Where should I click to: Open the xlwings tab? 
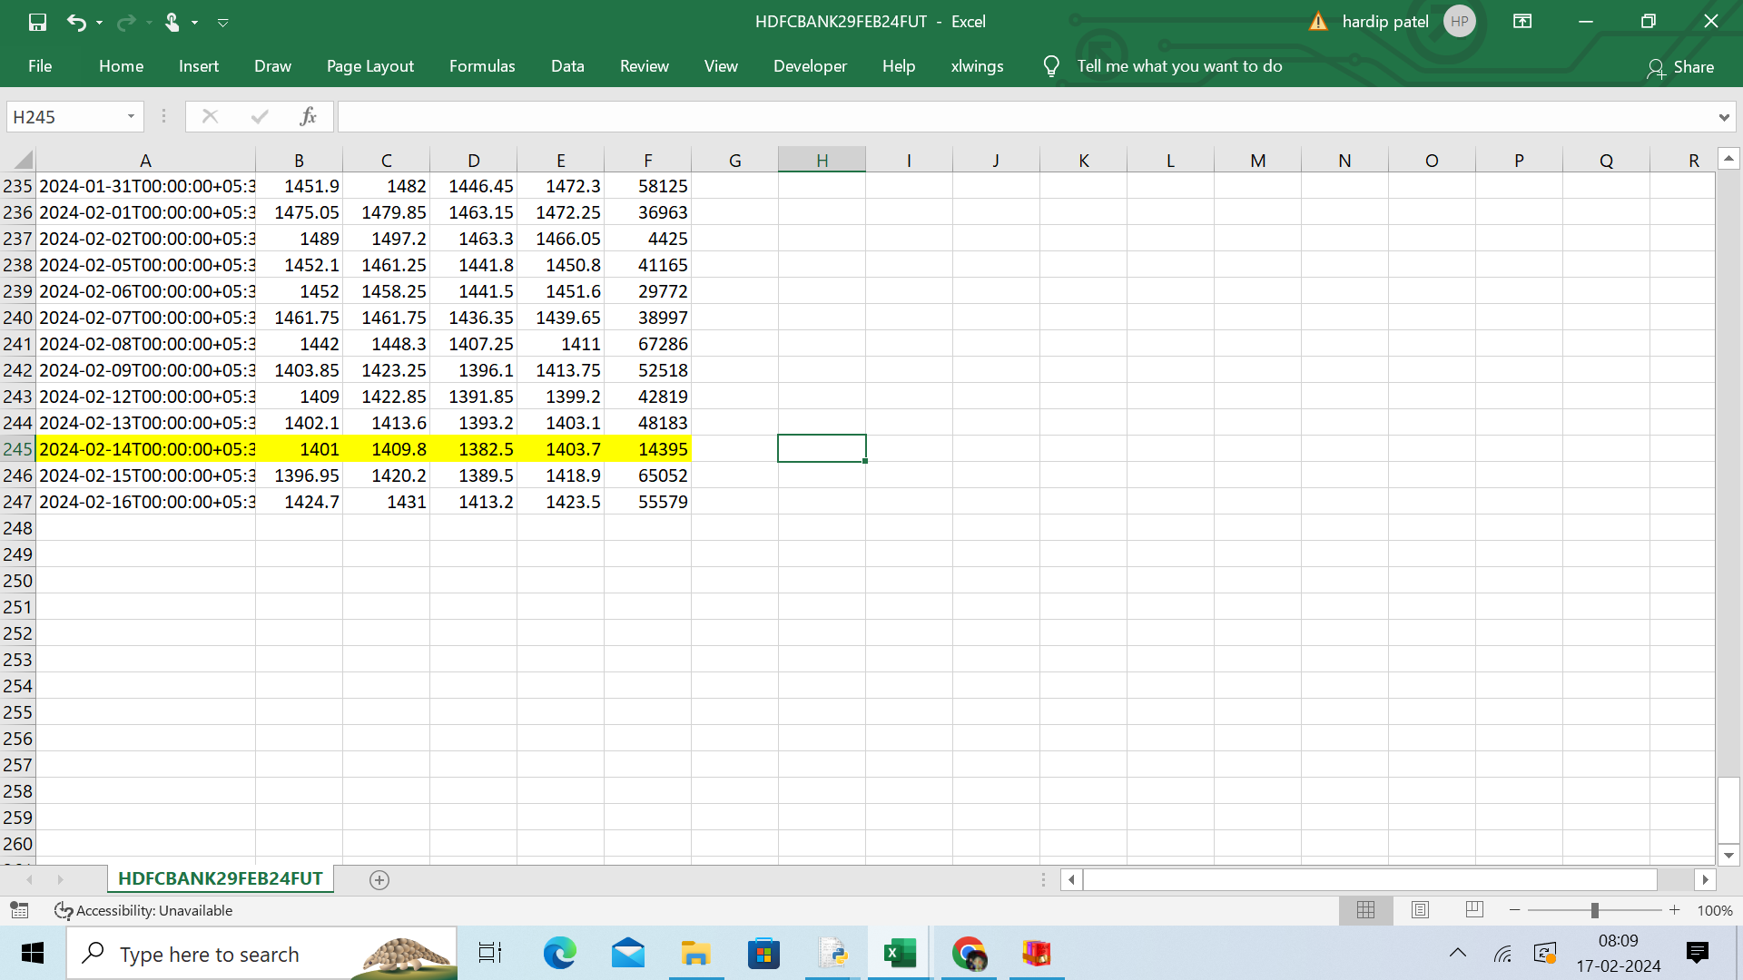(x=977, y=66)
